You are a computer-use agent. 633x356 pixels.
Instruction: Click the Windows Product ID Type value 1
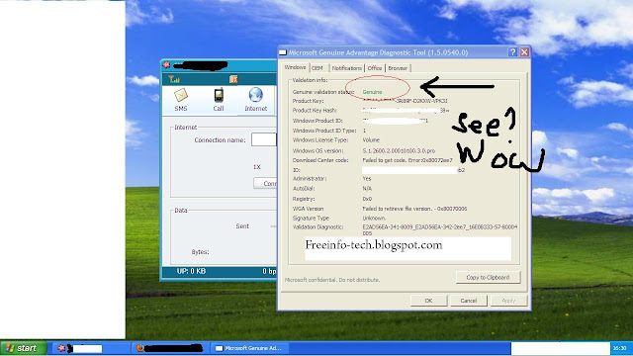(x=364, y=131)
